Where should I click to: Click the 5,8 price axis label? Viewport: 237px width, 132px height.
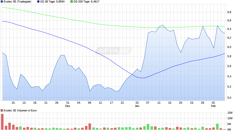pos(229,56)
